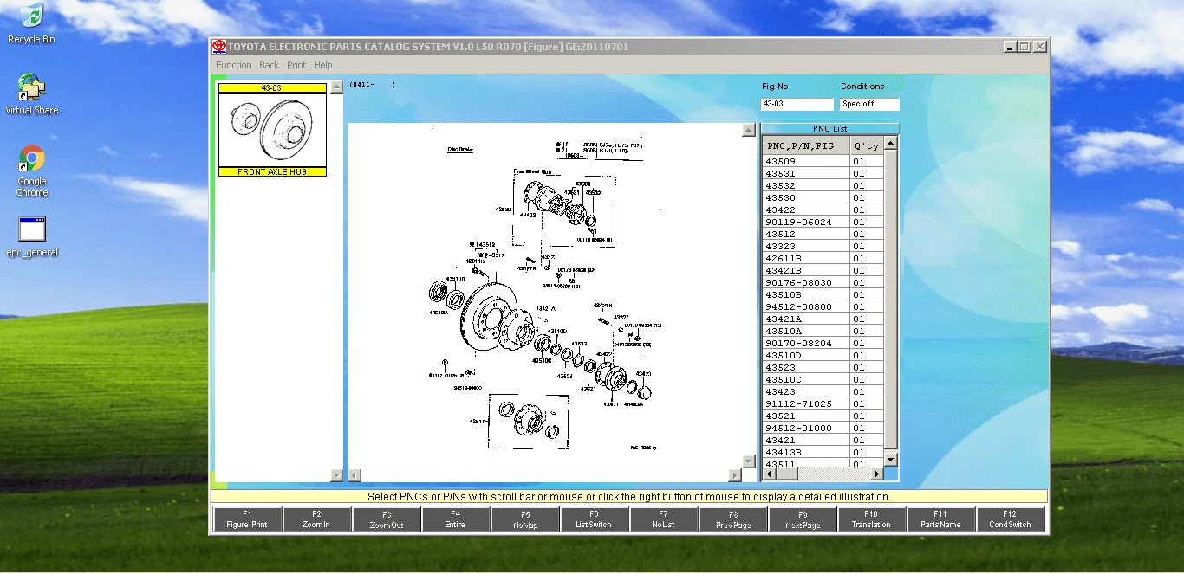The width and height of the screenshot is (1184, 574).
Task: Select PNC 43421B in the list
Action: pos(806,270)
